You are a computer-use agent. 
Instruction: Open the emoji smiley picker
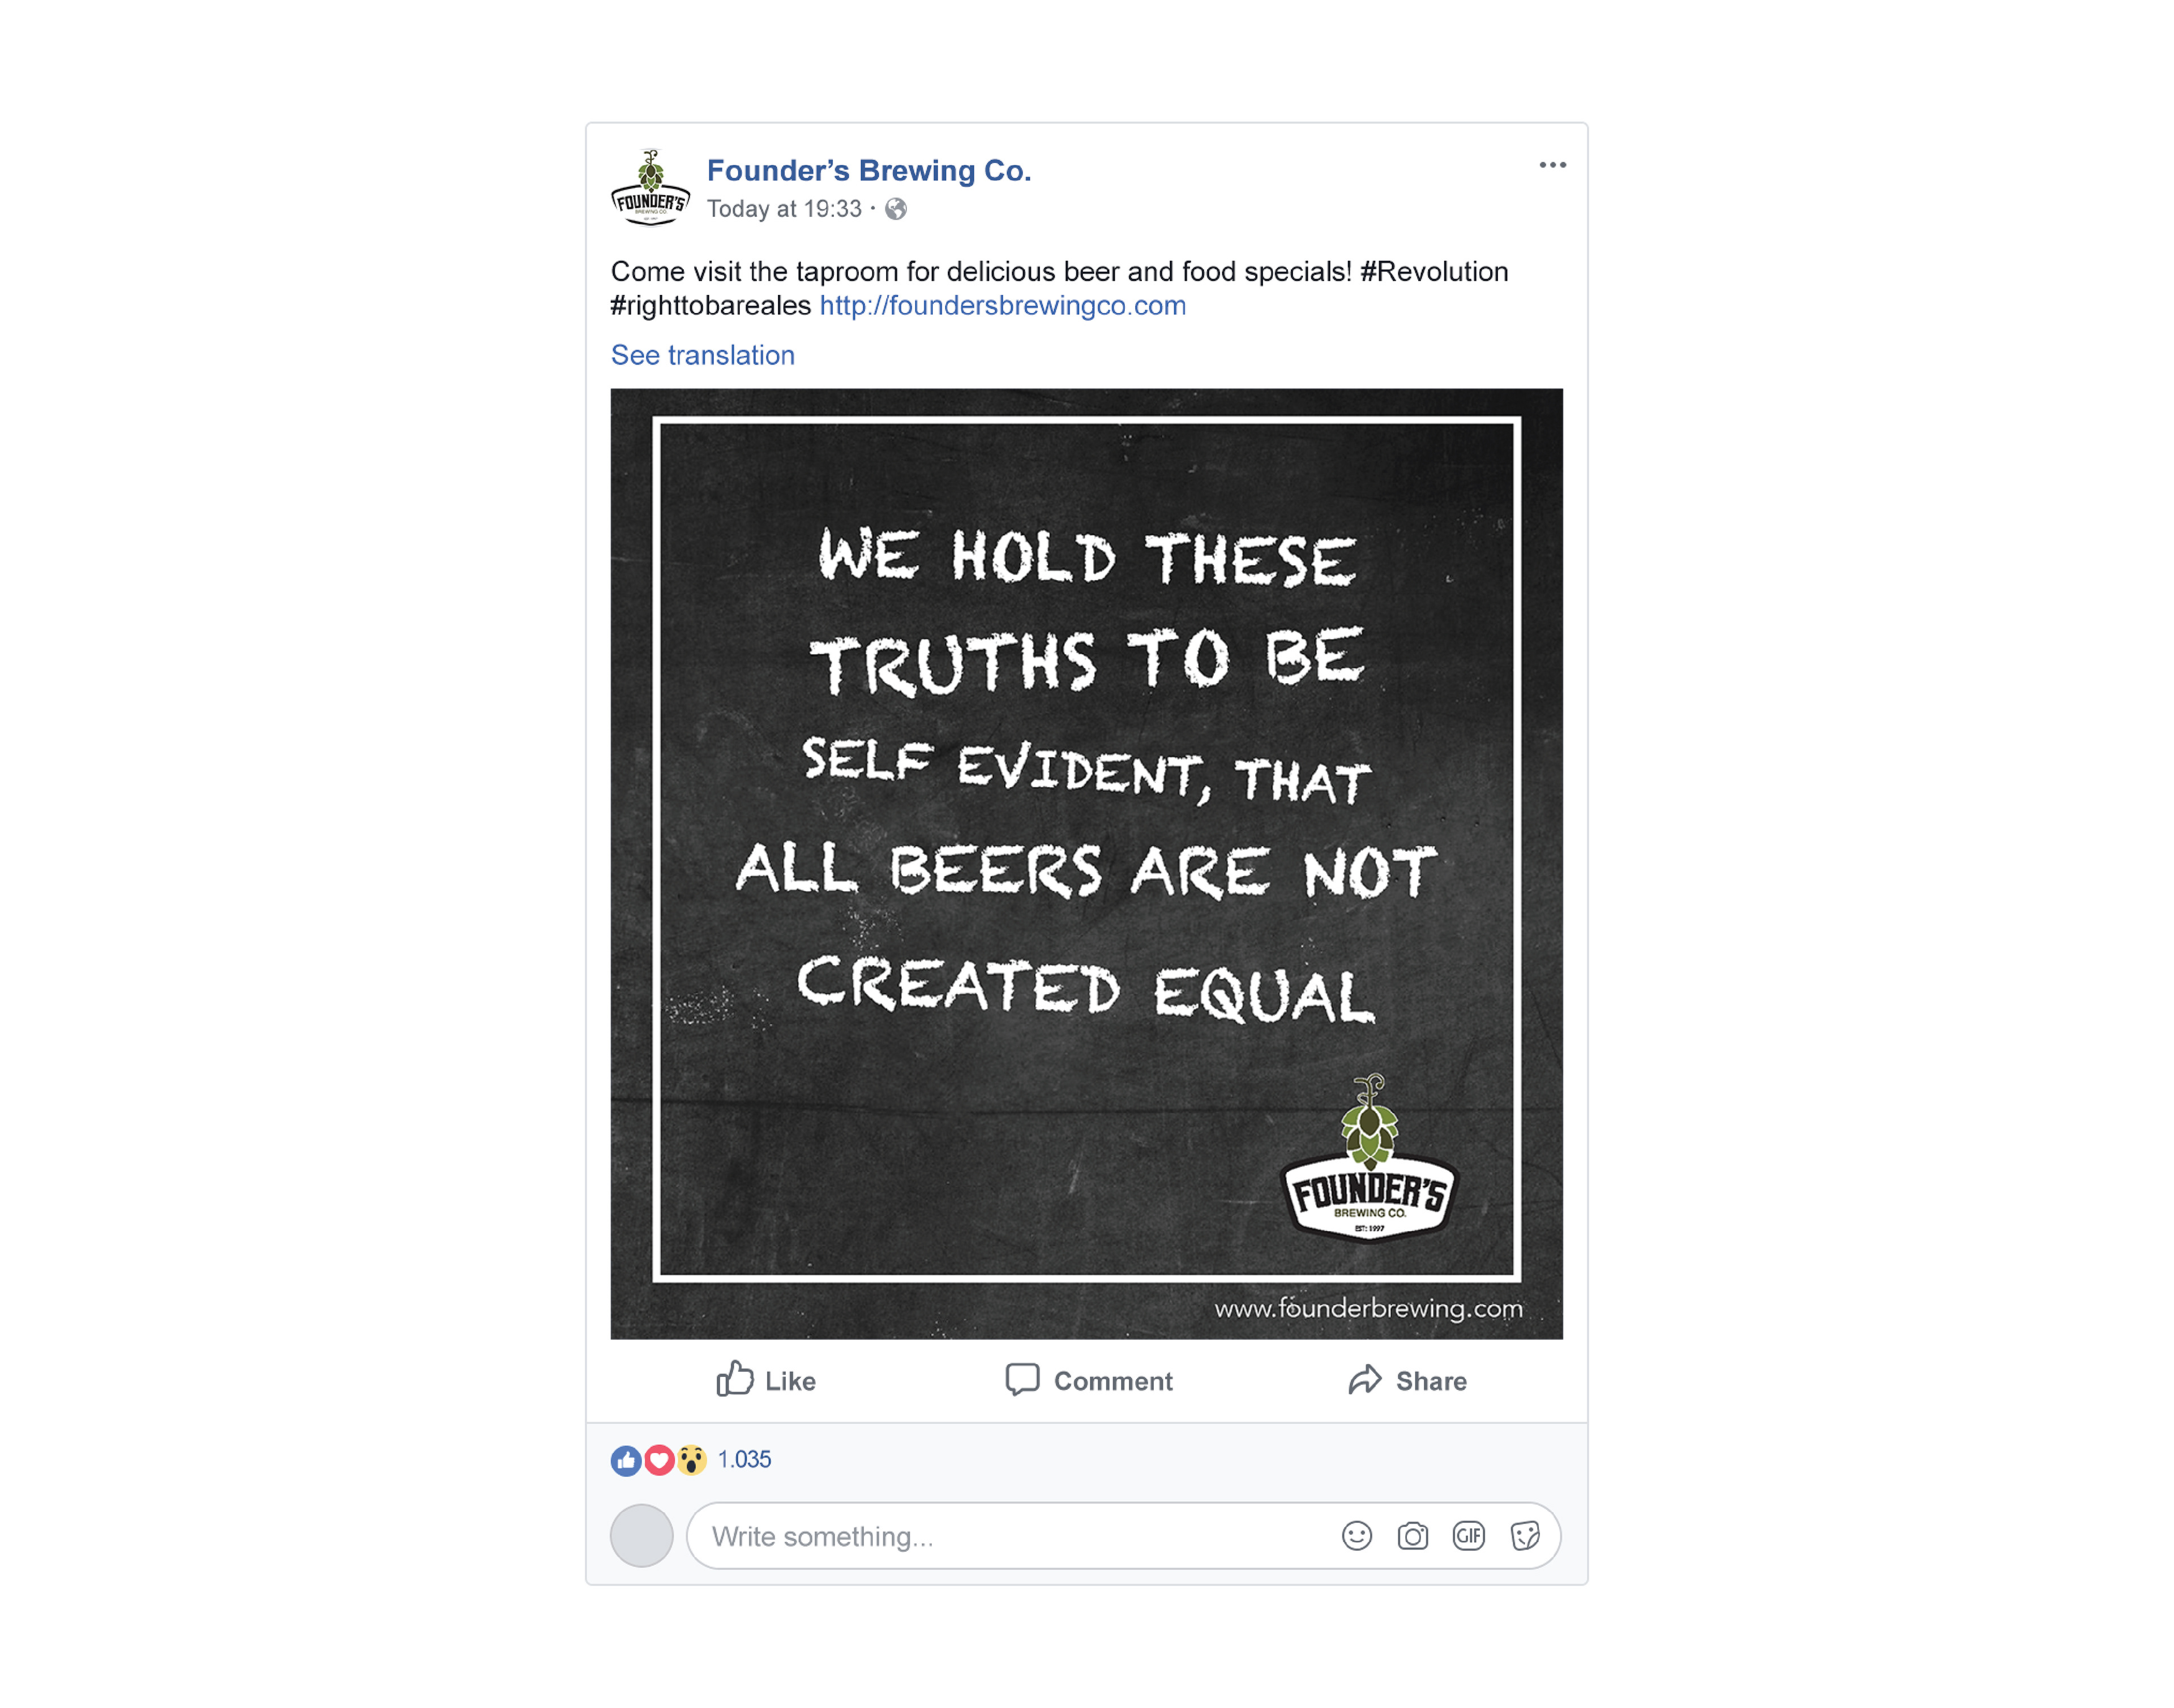click(1356, 1536)
